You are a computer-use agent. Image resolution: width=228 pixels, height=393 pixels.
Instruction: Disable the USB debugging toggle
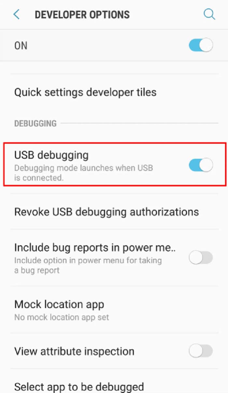(x=201, y=165)
